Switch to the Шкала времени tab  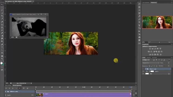click(x=17, y=85)
